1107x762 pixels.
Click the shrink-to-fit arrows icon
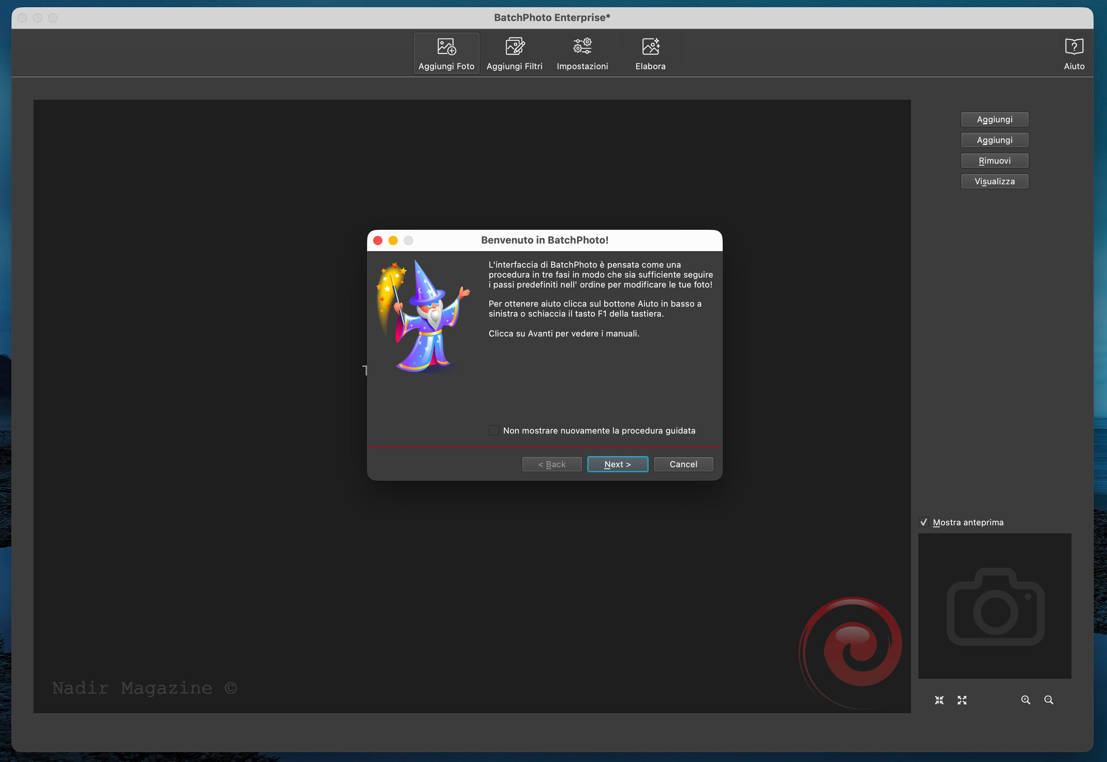click(x=939, y=700)
